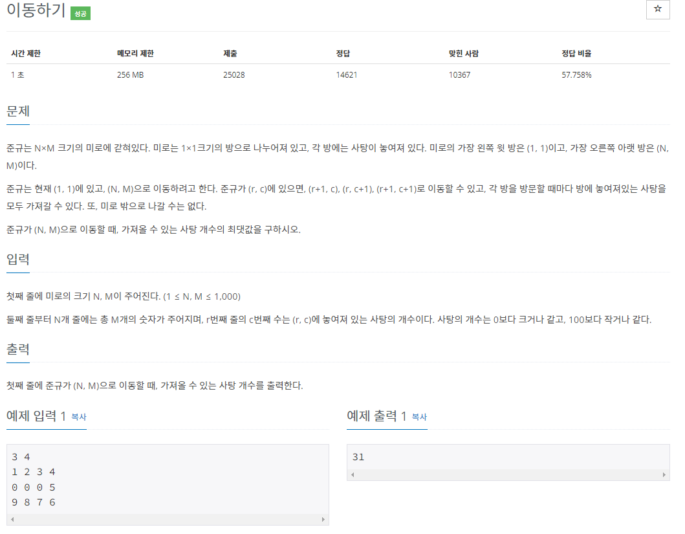Image resolution: width=685 pixels, height=534 pixels.
Task: Click the problem title 이동하기
Action: [36, 10]
